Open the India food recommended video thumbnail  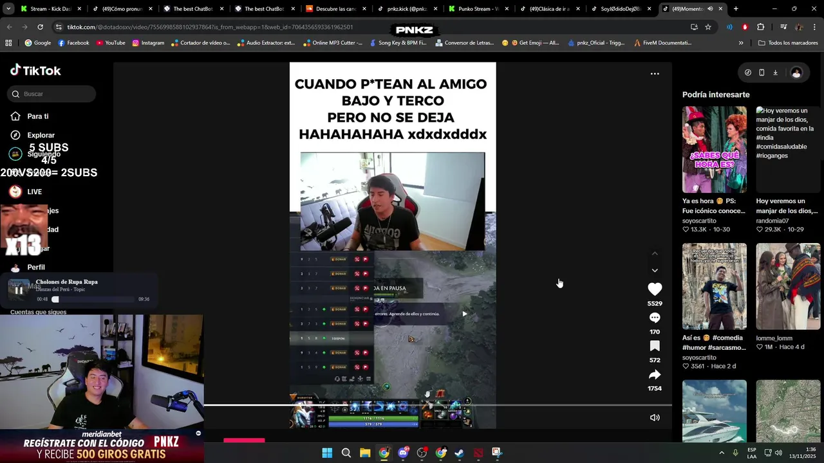tap(788, 150)
